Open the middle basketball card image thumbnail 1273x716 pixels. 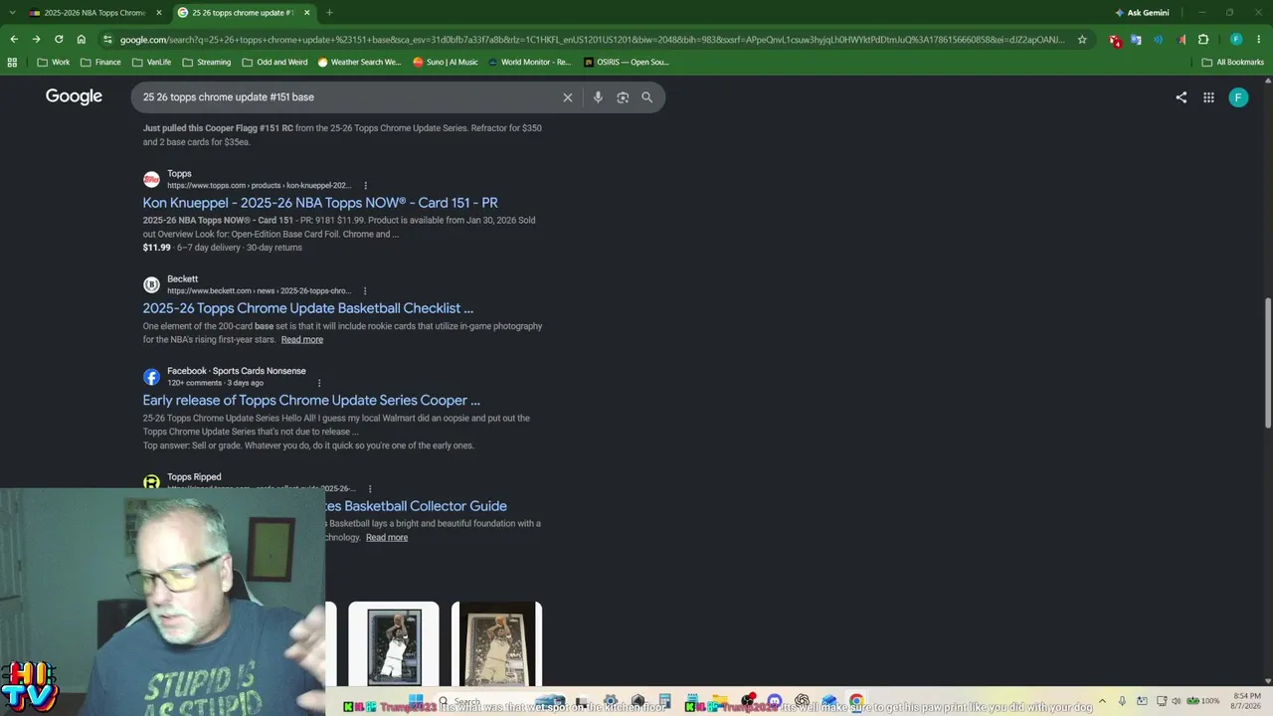[394, 644]
